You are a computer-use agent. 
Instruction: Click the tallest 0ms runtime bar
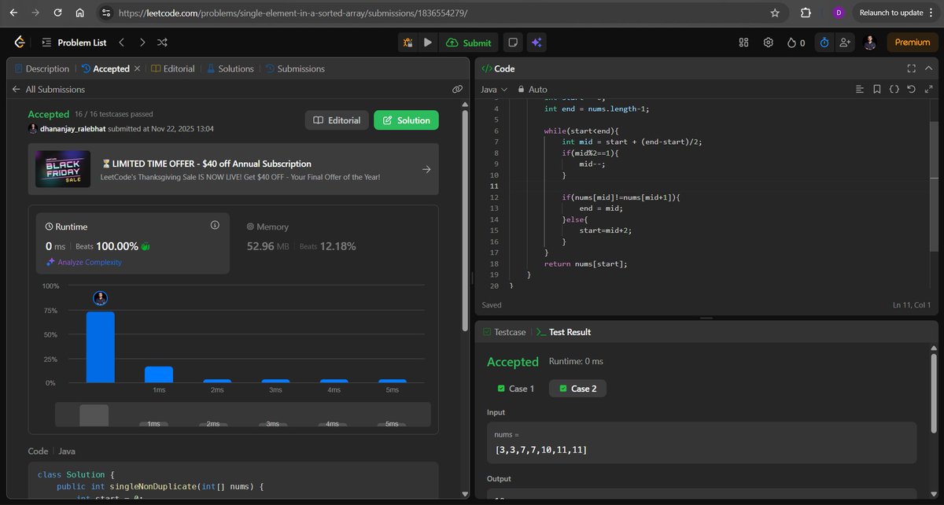(x=100, y=347)
